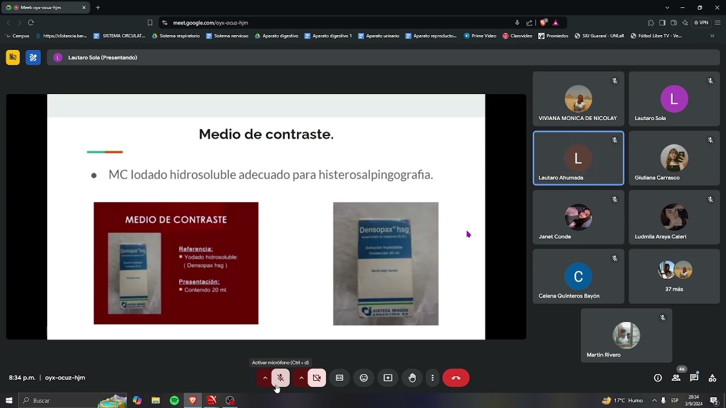726x408 pixels.
Task: Click the red MEDIO DE CONTRASTE slide image
Action: 176,263
